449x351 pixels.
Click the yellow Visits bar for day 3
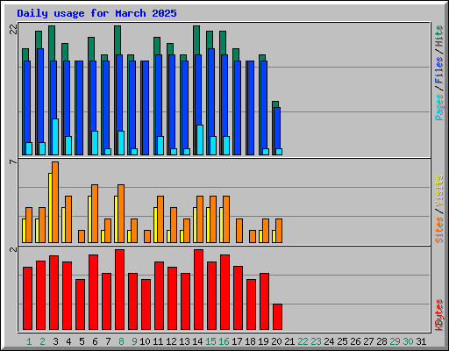coord(50,208)
